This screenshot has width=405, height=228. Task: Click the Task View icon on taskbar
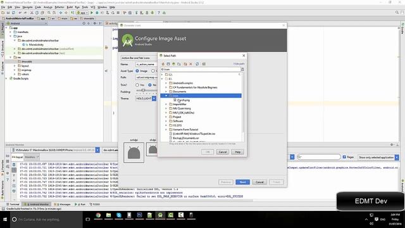[88, 220]
